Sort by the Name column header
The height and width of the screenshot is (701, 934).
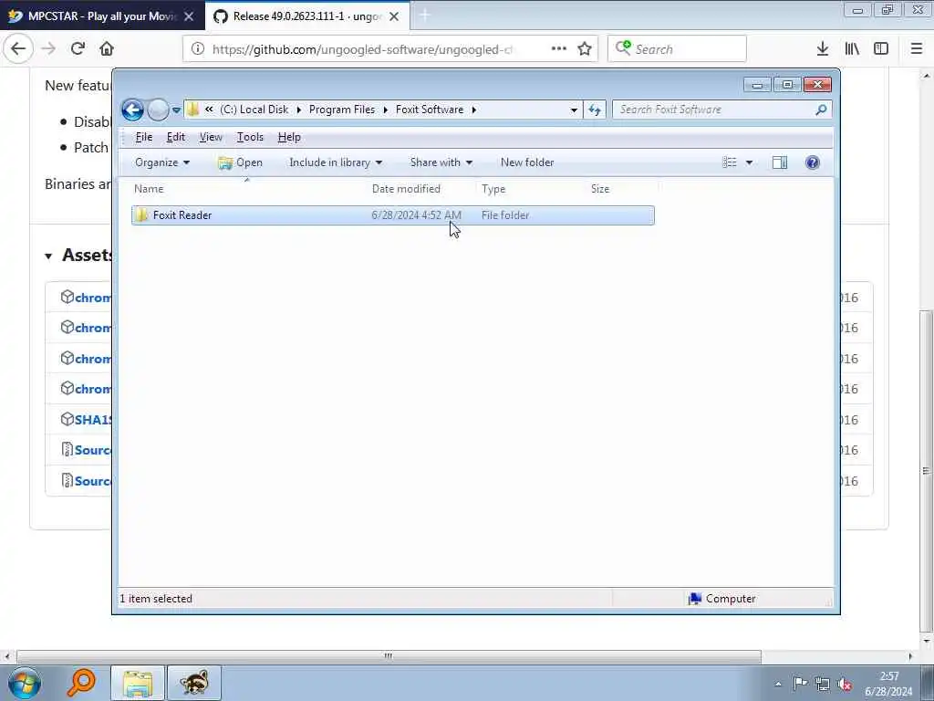(149, 189)
